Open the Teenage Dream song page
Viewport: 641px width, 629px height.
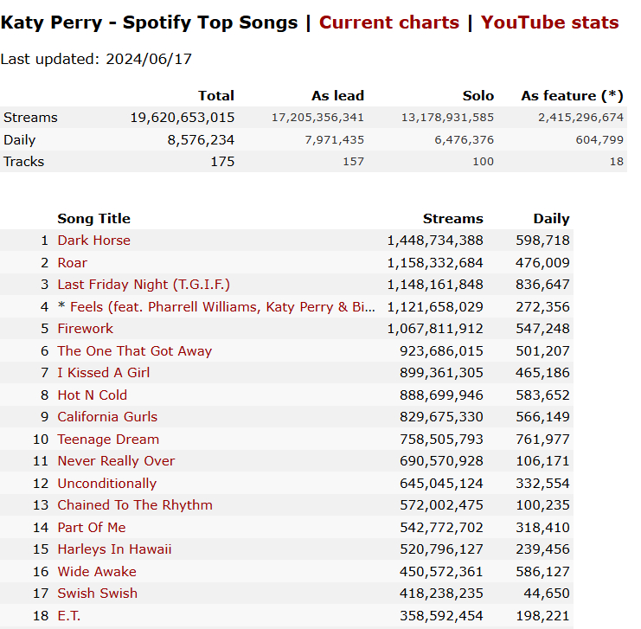click(x=108, y=440)
